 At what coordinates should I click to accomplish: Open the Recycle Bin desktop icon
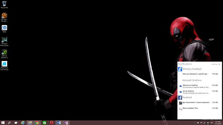pos(4,4)
